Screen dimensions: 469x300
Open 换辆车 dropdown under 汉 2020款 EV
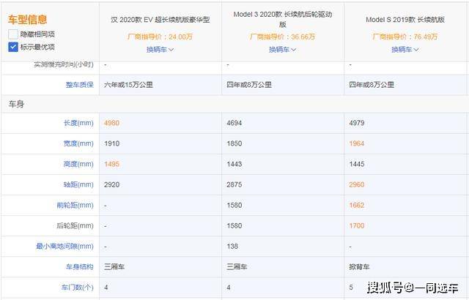[160, 50]
